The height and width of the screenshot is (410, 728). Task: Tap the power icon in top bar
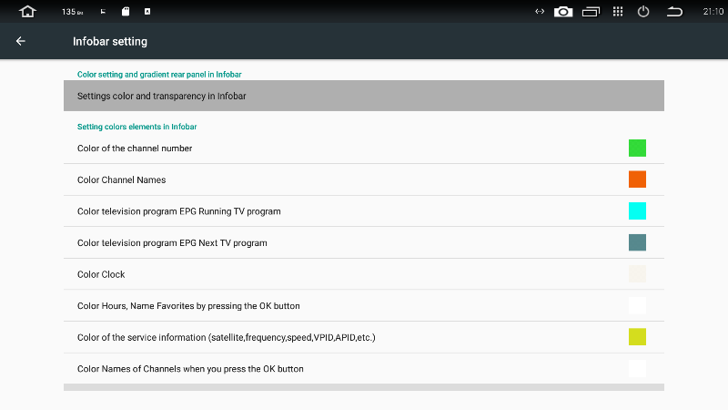[643, 12]
